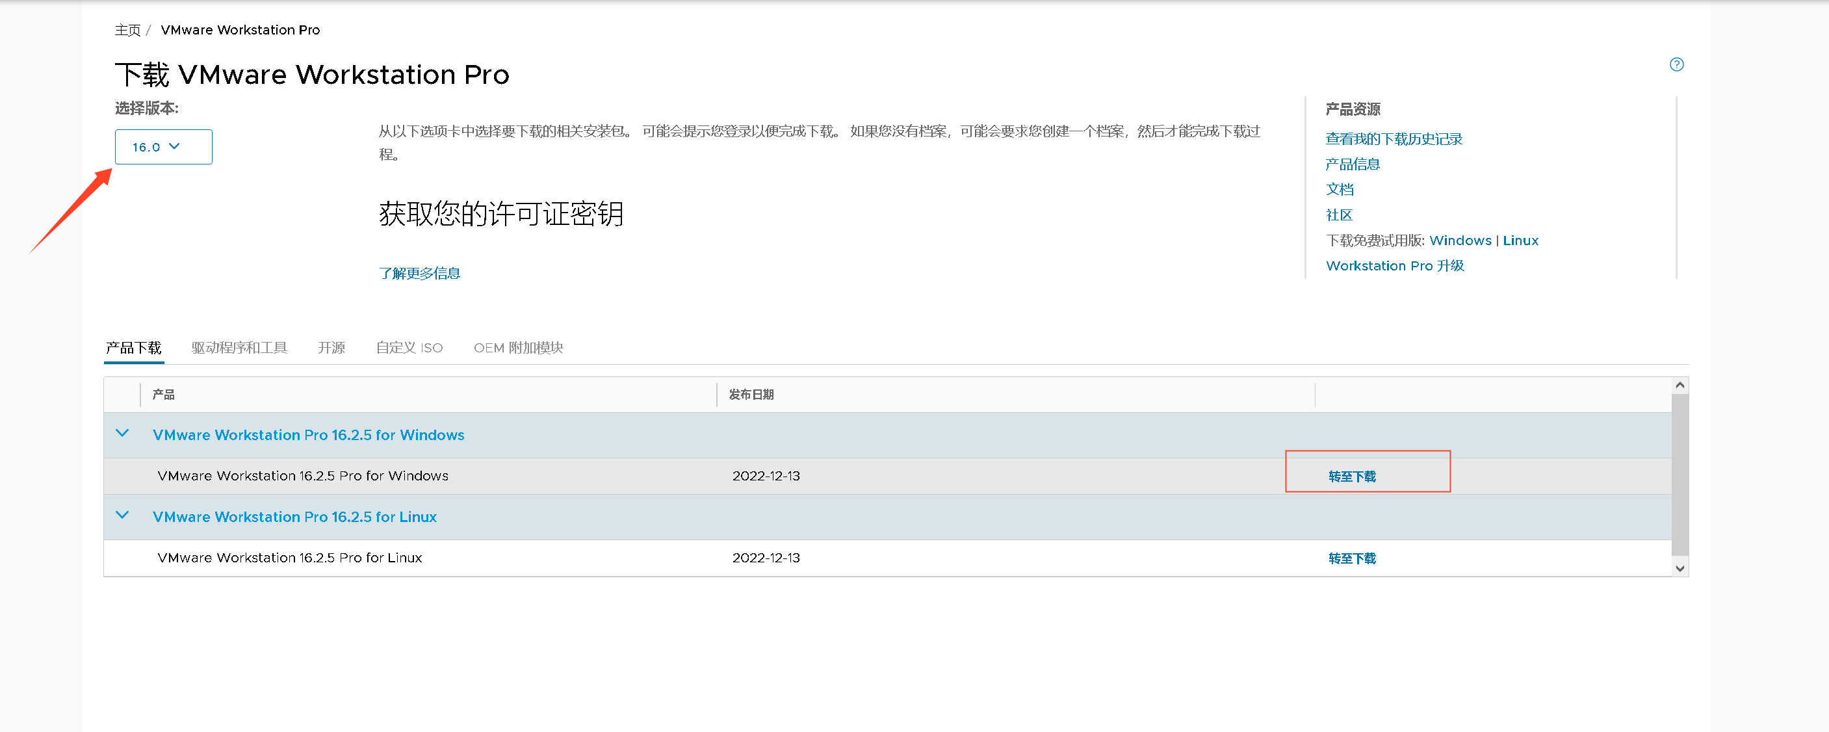Visit the 社区 link

tap(1338, 215)
